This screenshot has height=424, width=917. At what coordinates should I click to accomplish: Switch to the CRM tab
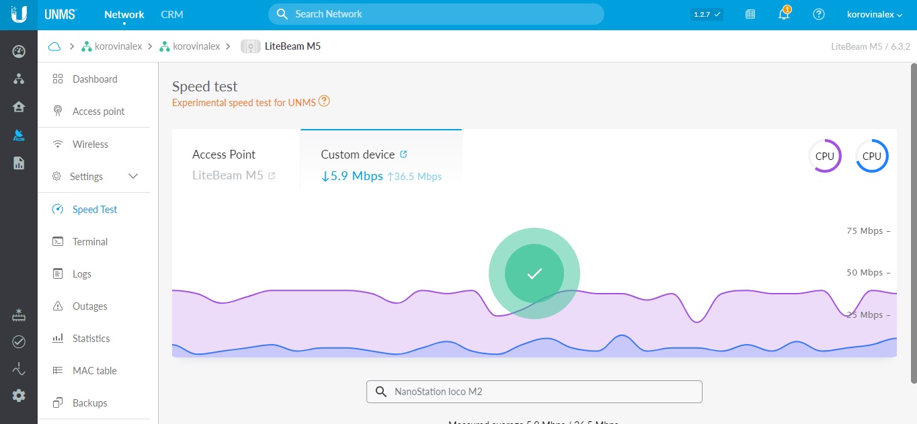pos(172,14)
